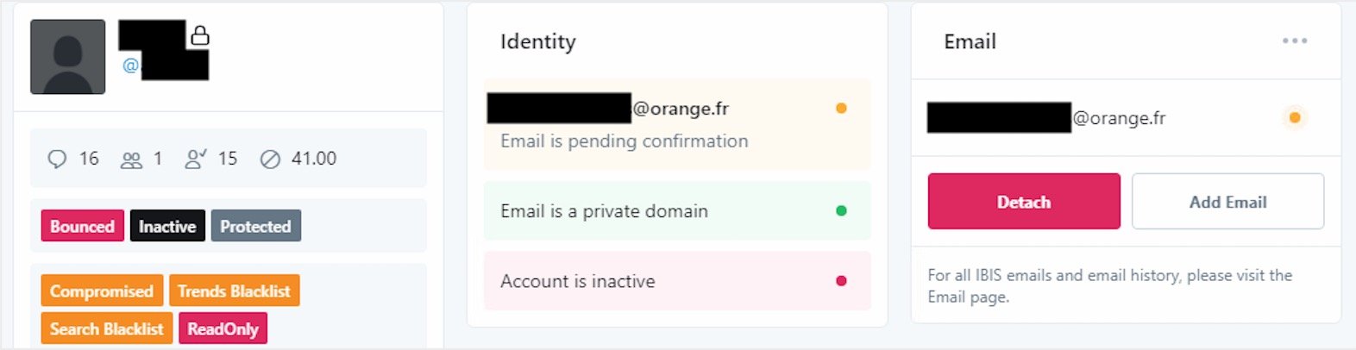1356x350 pixels.
Task: Select the Protected label
Action: point(255,226)
